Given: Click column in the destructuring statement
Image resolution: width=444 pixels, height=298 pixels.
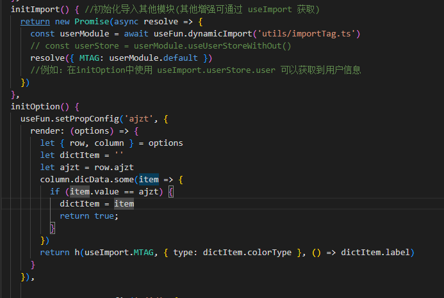Looking at the screenshot, I should point(109,143).
